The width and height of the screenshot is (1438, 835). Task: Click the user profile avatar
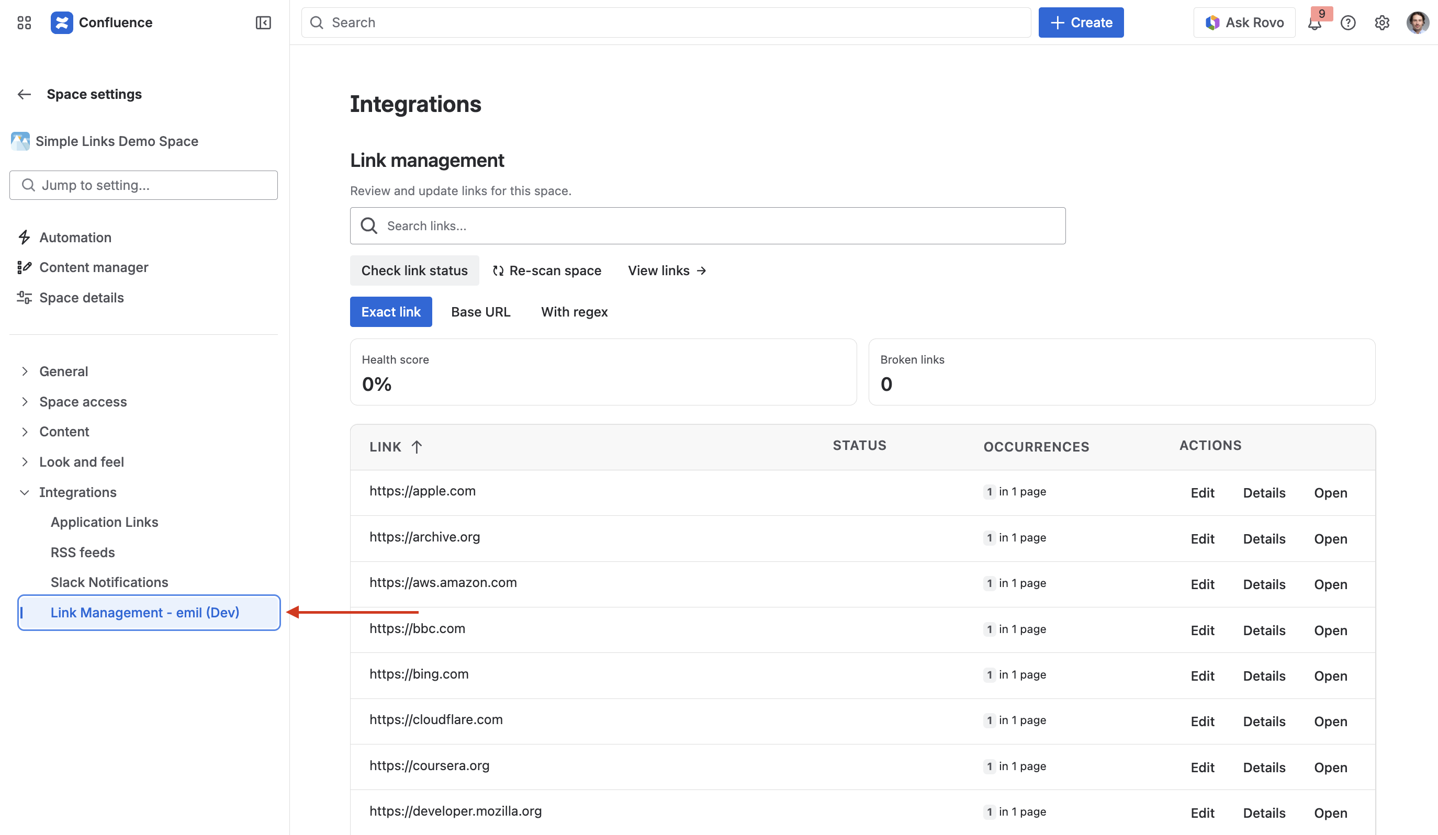(x=1418, y=23)
